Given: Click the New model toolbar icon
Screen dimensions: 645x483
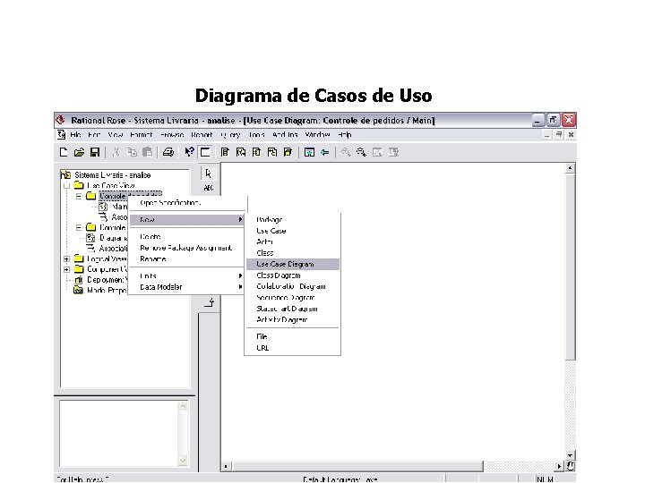Looking at the screenshot, I should pos(64,152).
